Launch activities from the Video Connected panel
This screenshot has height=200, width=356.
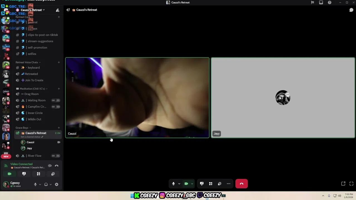(38, 174)
